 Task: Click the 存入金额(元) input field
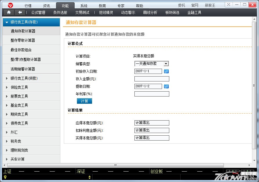[x=152, y=79]
